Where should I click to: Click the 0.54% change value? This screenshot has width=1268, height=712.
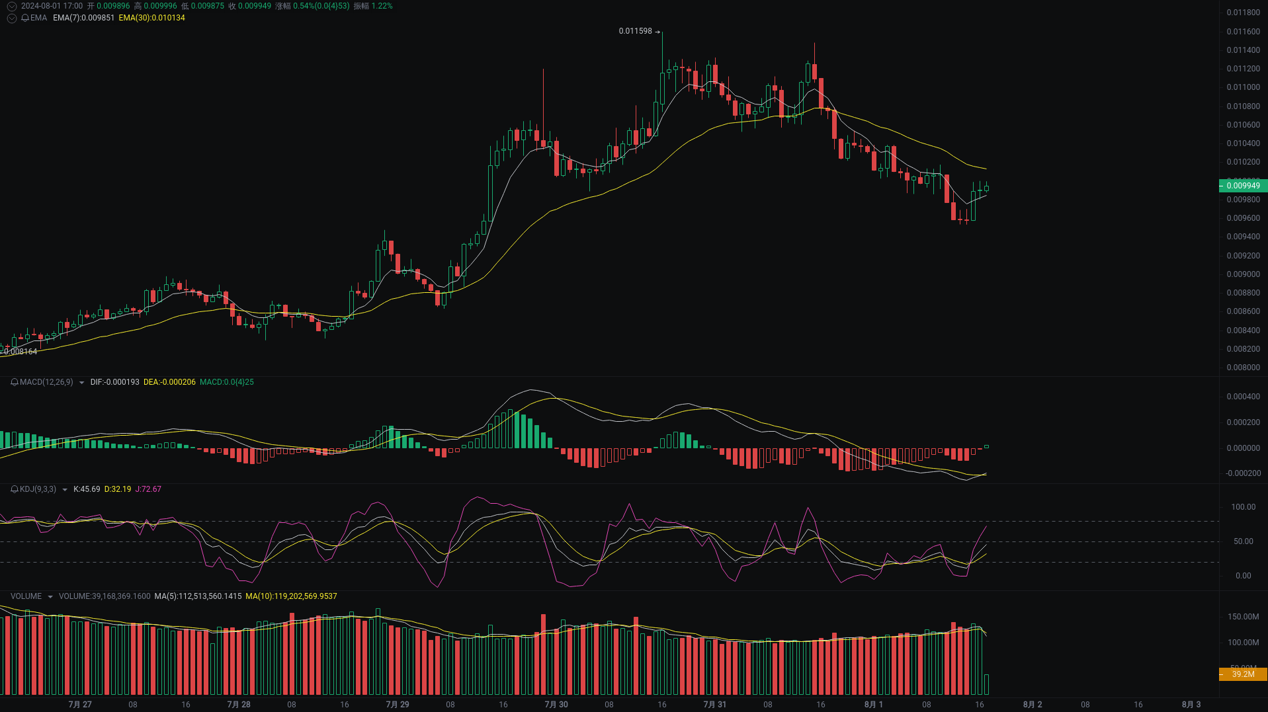321,6
